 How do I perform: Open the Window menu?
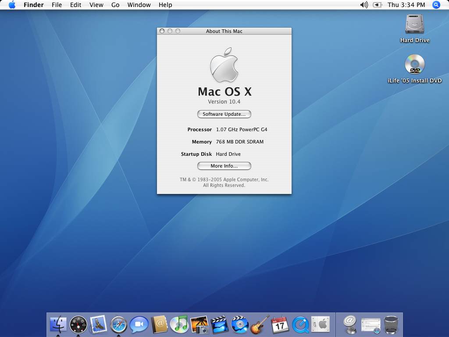click(x=139, y=5)
